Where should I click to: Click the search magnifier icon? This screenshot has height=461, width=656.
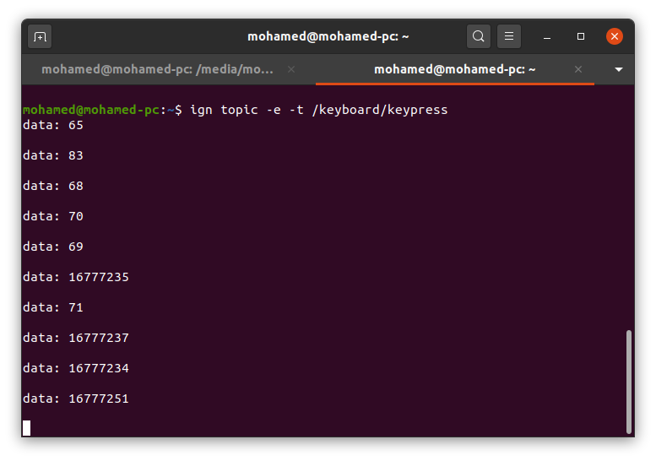click(479, 36)
